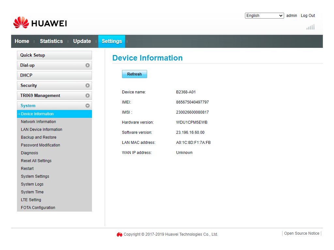Collapse the System section arrow
The width and height of the screenshot is (334, 250).
pos(87,106)
